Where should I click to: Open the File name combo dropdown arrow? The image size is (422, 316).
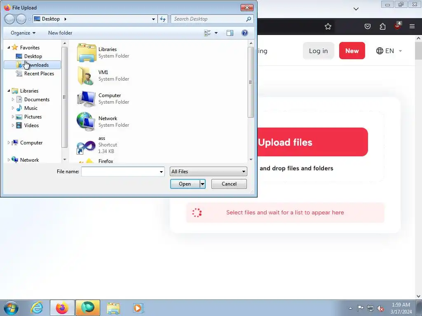coord(161,172)
